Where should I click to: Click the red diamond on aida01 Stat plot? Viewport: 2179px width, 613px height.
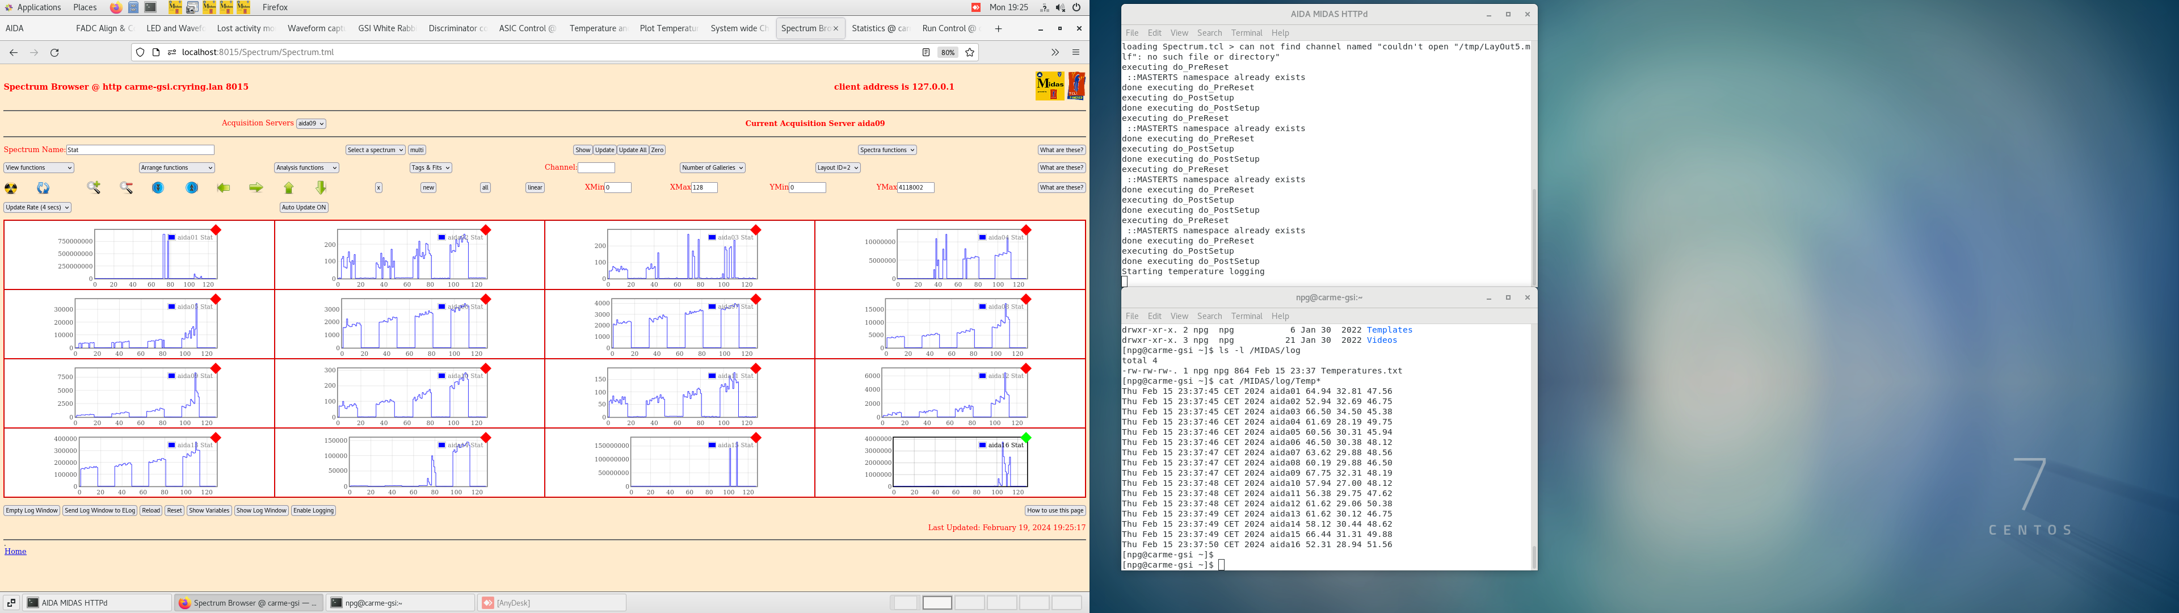point(216,229)
